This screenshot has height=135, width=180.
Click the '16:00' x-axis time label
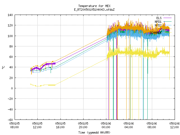tap(60, 127)
